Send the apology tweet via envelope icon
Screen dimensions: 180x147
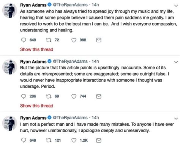(98, 140)
